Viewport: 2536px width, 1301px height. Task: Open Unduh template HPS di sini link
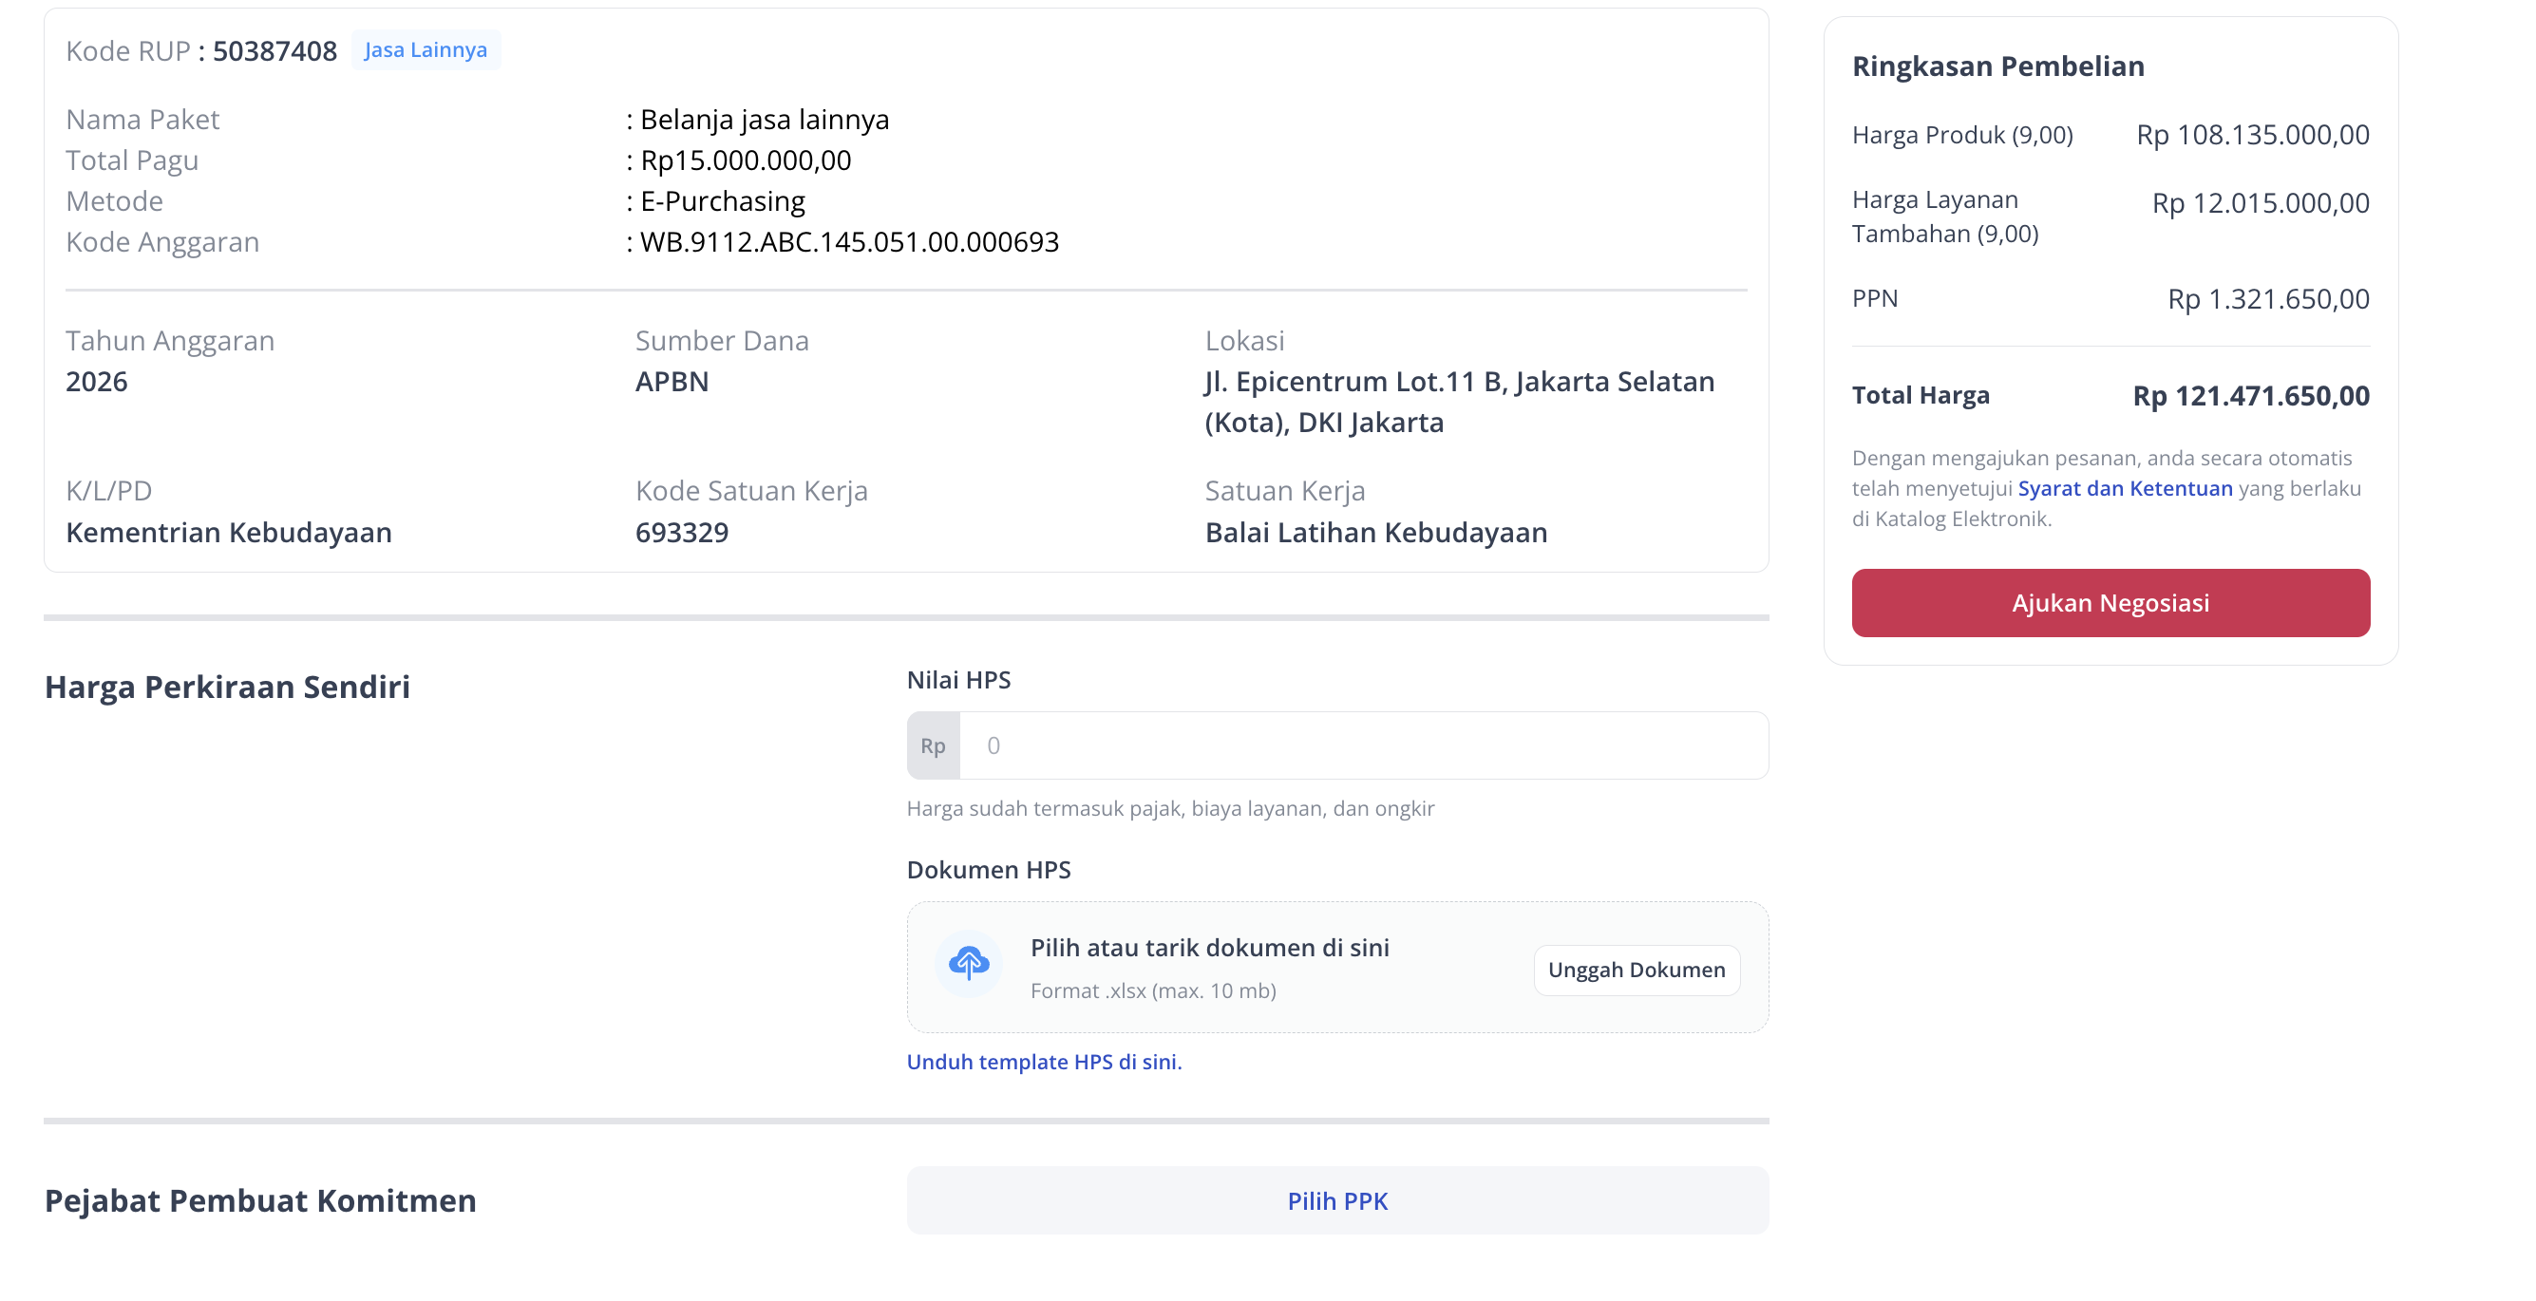(1044, 1062)
